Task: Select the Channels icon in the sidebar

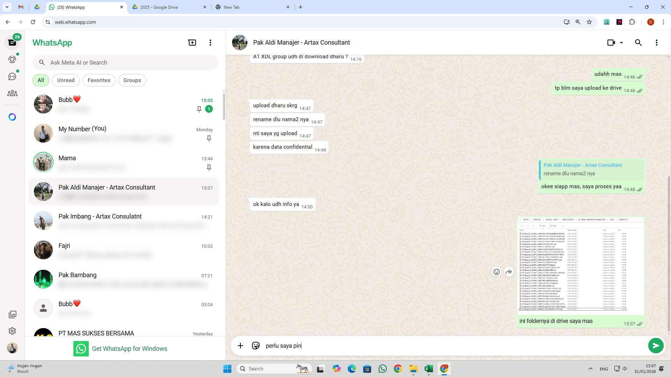Action: (x=12, y=76)
